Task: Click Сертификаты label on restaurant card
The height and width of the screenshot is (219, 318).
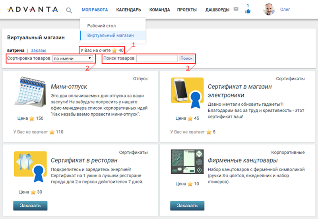Action: point(133,152)
